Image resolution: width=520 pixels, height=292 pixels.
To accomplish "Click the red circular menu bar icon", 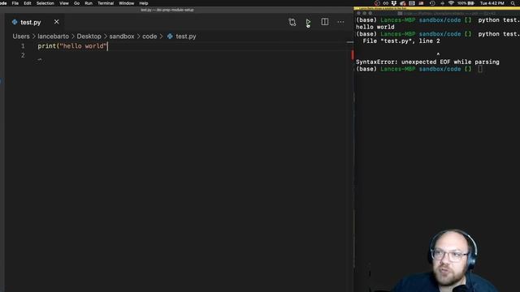I will point(377,3).
